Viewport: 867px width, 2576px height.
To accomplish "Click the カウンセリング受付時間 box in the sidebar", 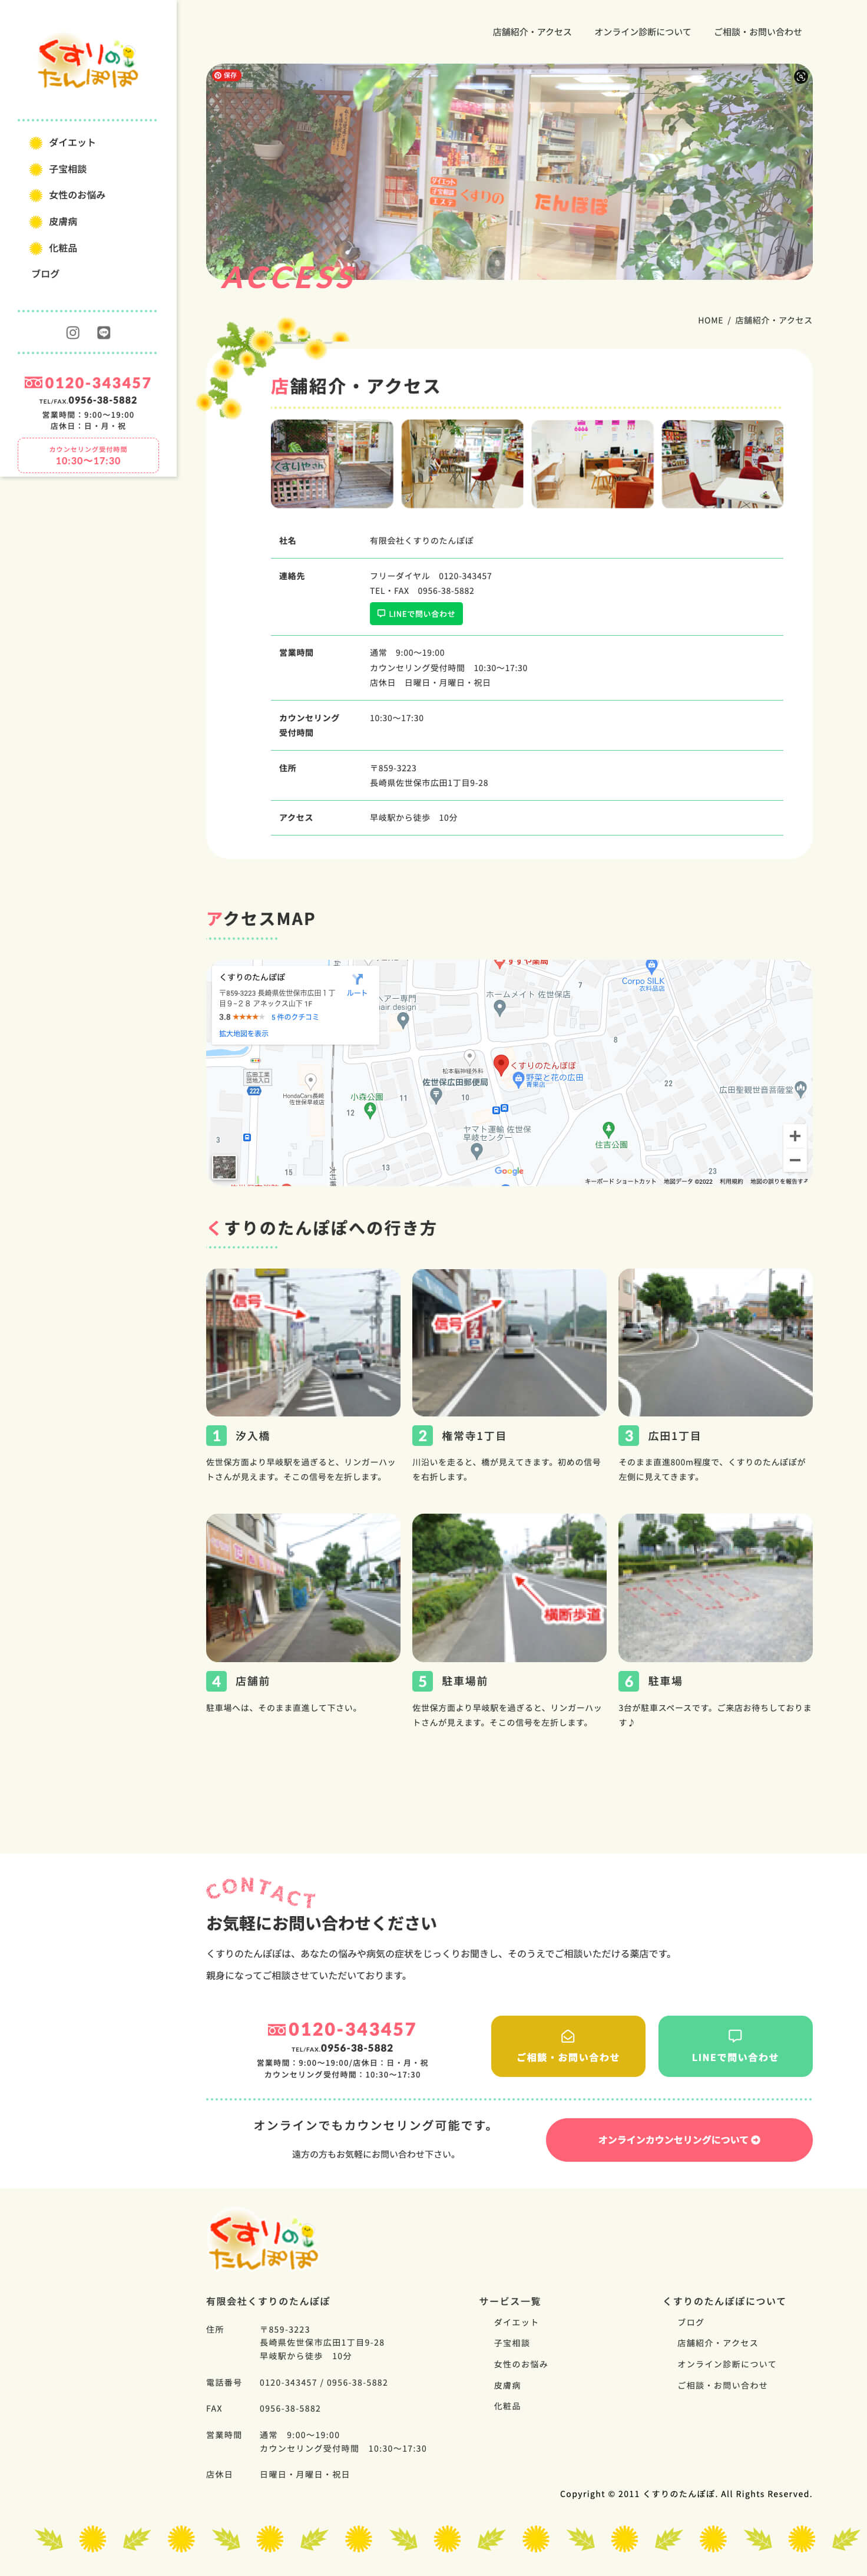I will [88, 455].
